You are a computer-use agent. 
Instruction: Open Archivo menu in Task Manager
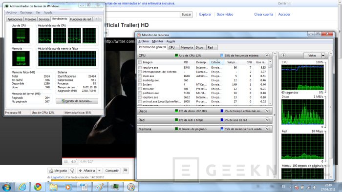click(11, 13)
